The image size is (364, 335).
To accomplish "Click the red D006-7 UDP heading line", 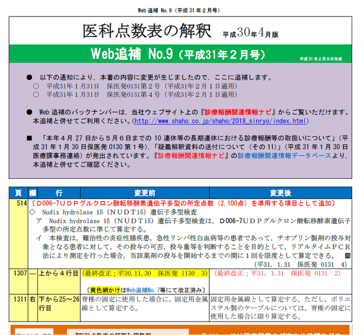I will [183, 203].
